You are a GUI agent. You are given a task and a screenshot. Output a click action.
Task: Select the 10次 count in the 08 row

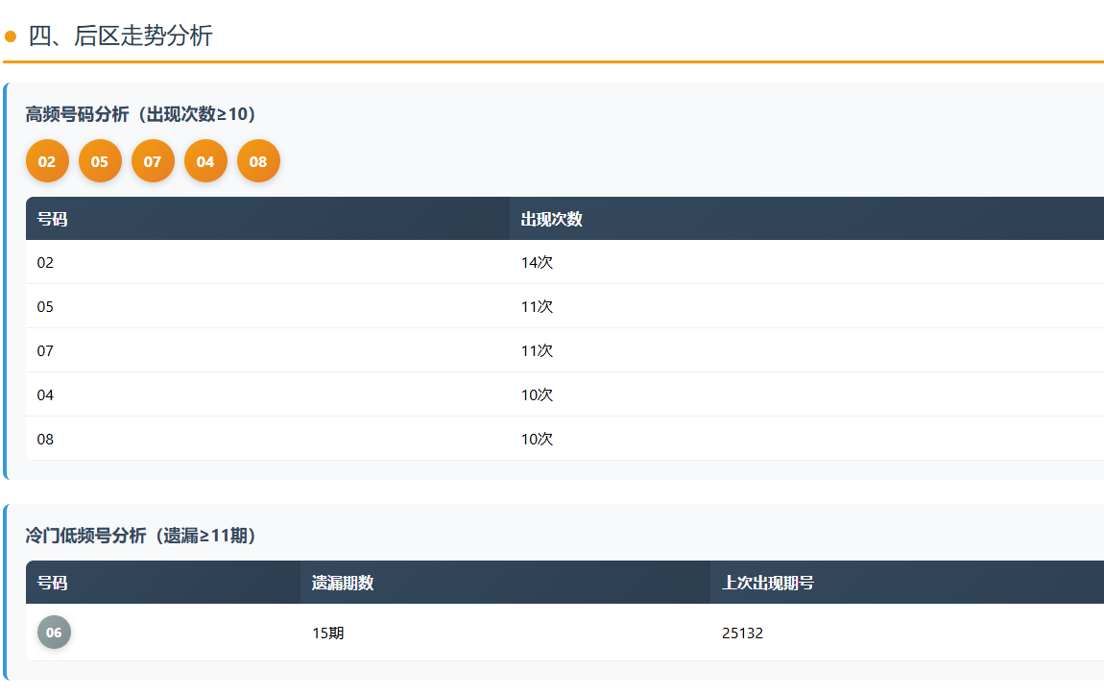(x=537, y=439)
